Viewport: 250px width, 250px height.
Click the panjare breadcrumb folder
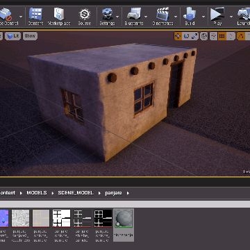[x=113, y=193]
